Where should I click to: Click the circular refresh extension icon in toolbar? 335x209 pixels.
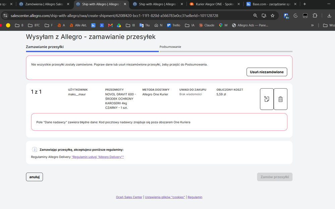(x=295, y=16)
